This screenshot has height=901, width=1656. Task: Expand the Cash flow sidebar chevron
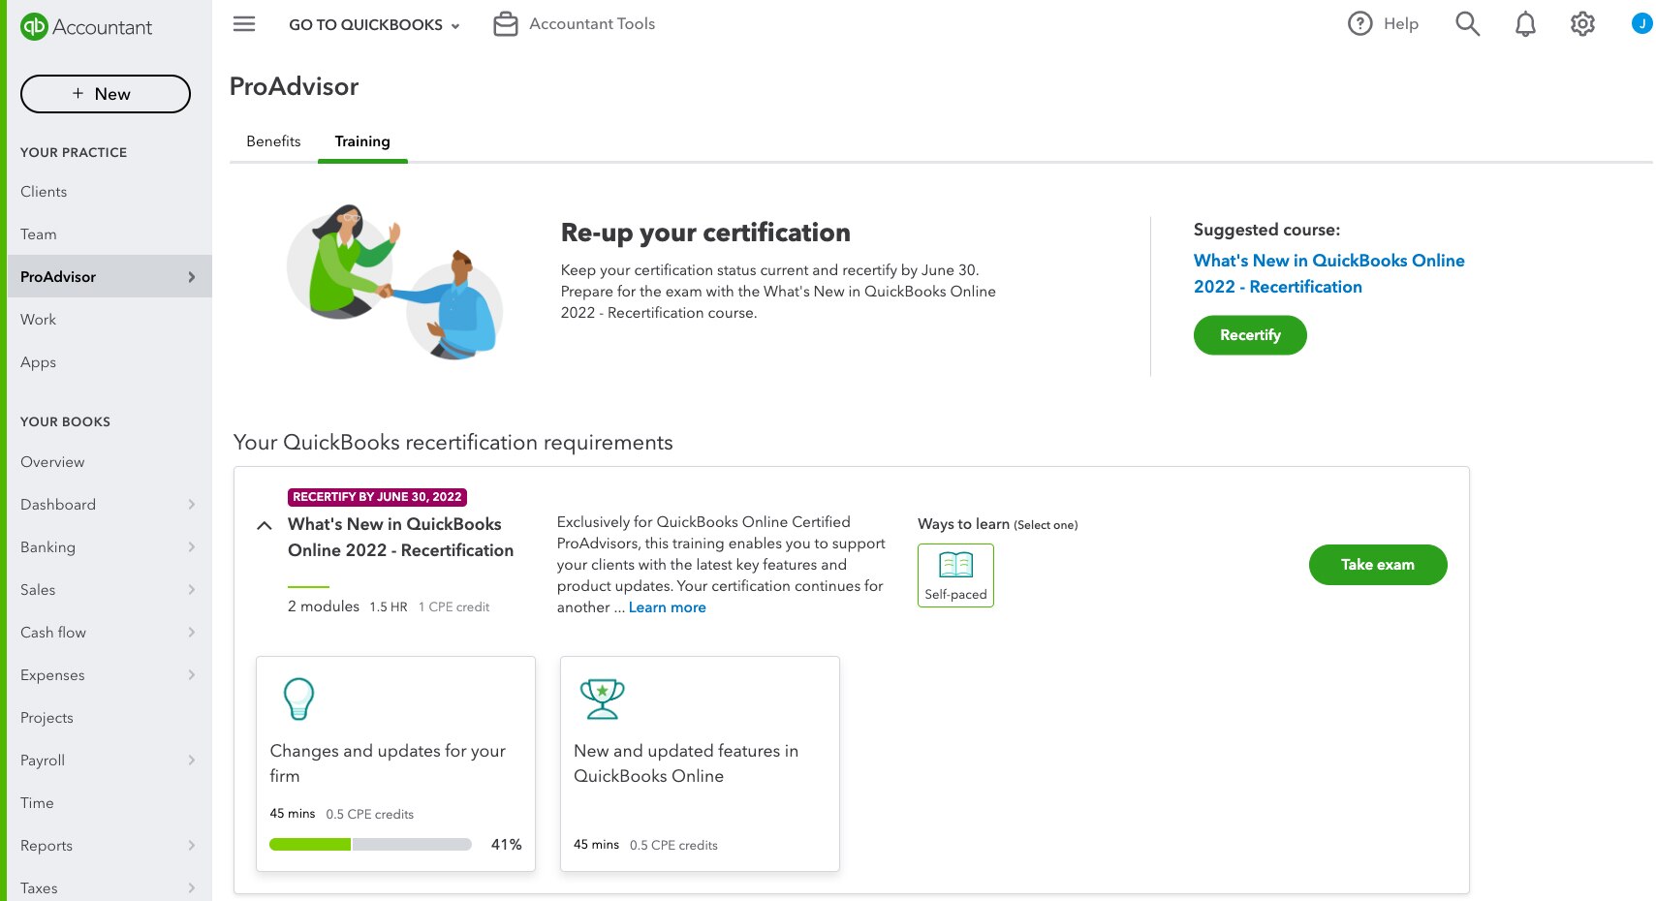192,633
